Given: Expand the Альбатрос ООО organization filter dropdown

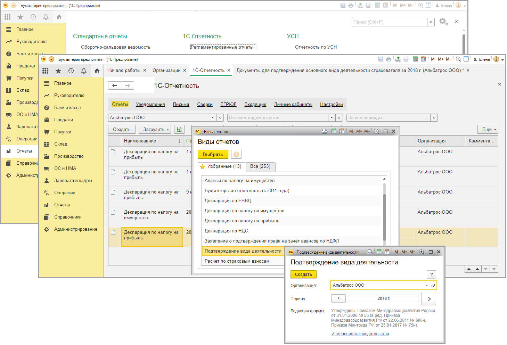Looking at the screenshot, I should point(213,118).
